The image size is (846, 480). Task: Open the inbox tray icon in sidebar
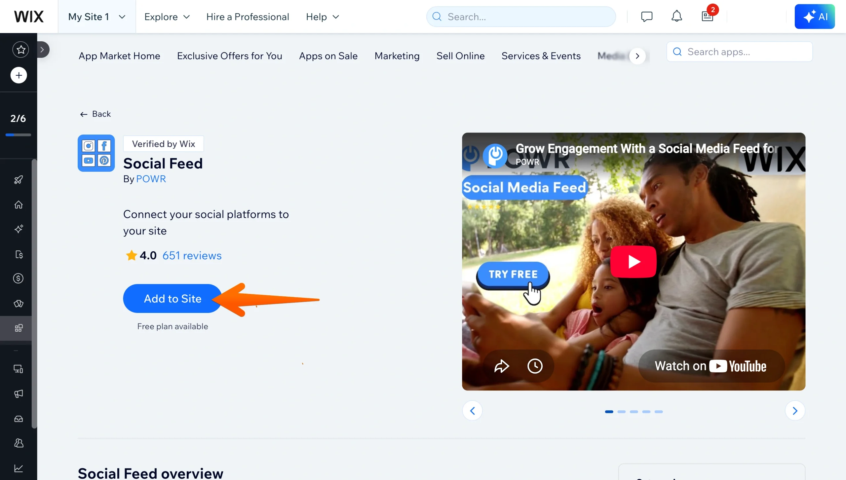[19, 419]
